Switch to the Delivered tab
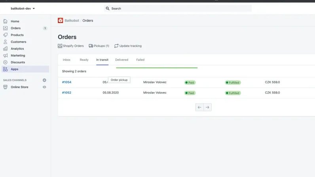 click(122, 60)
